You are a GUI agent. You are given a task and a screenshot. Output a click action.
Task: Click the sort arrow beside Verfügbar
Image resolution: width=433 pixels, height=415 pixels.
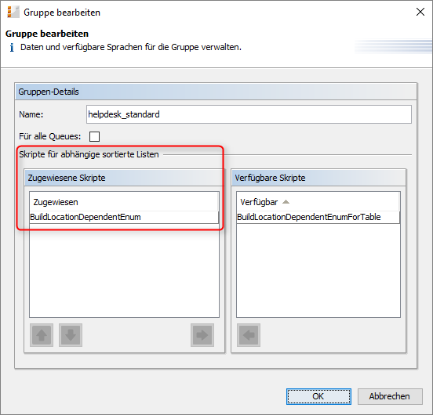(x=286, y=202)
